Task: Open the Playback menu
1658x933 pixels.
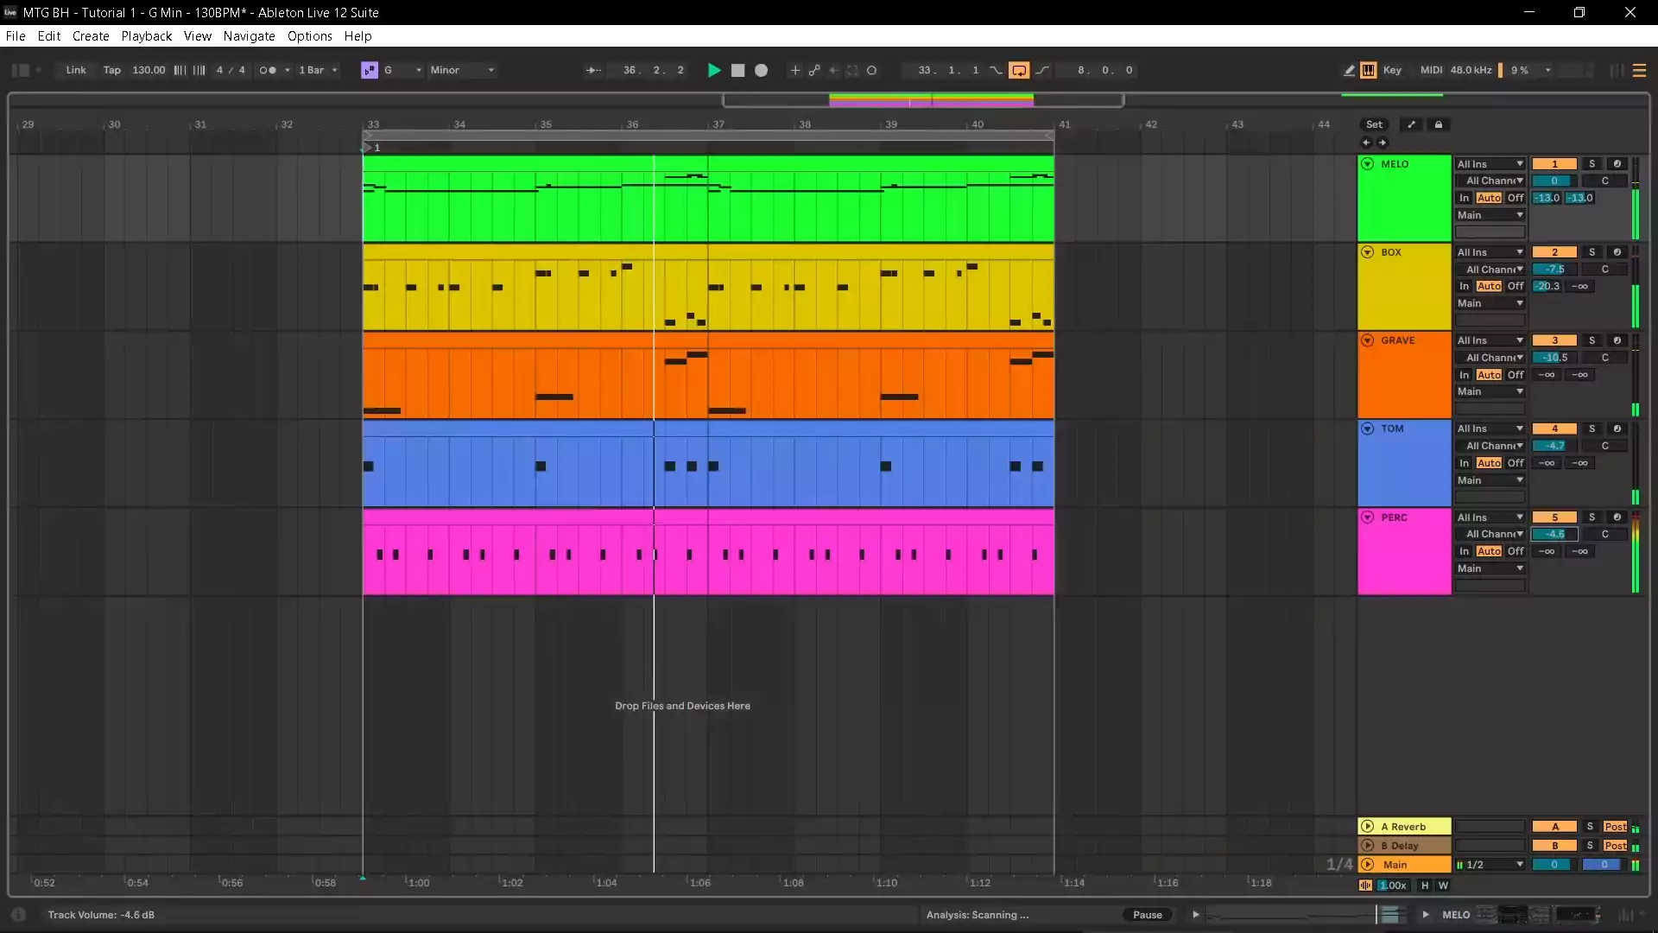Action: coord(147,36)
